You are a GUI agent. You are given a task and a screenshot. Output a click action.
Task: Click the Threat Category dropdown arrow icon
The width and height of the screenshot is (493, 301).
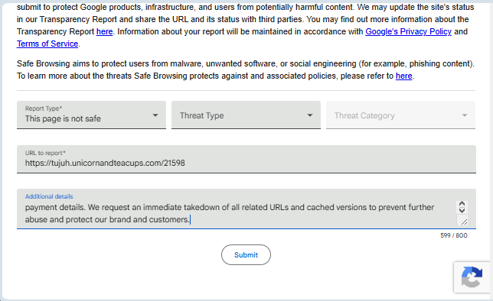click(465, 115)
